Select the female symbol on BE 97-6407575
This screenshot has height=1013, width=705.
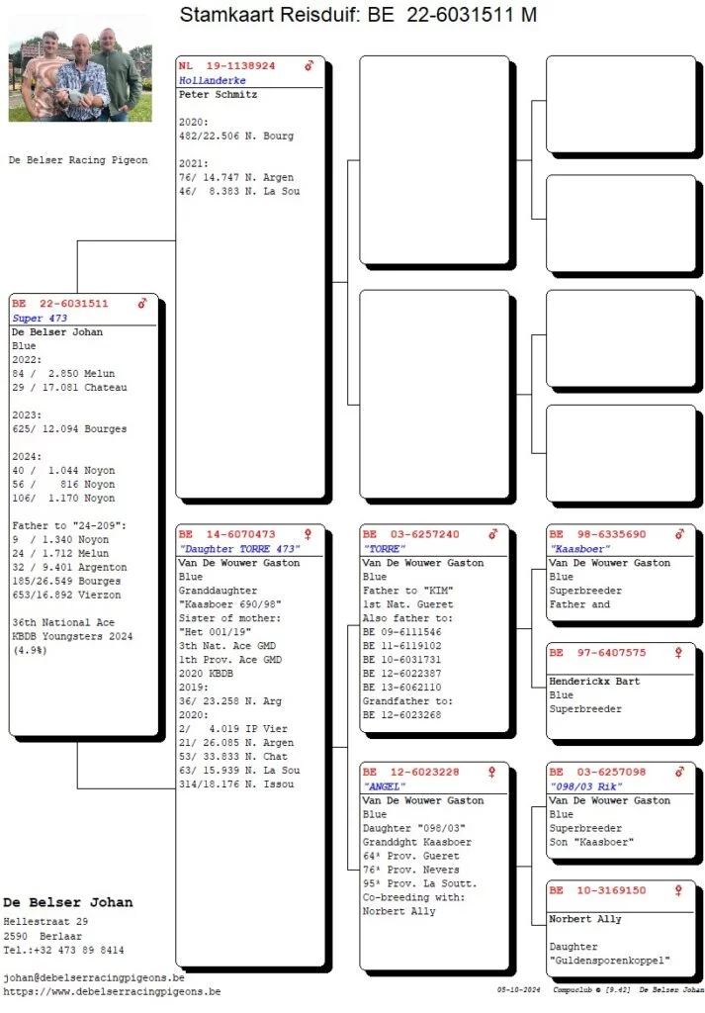pyautogui.click(x=679, y=653)
